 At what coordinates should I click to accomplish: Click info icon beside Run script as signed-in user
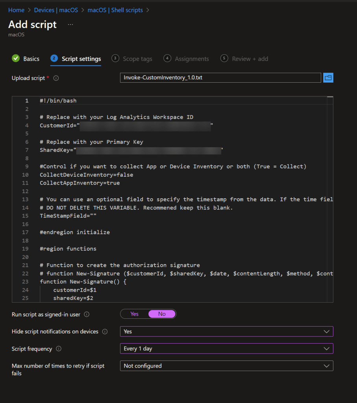point(87,314)
